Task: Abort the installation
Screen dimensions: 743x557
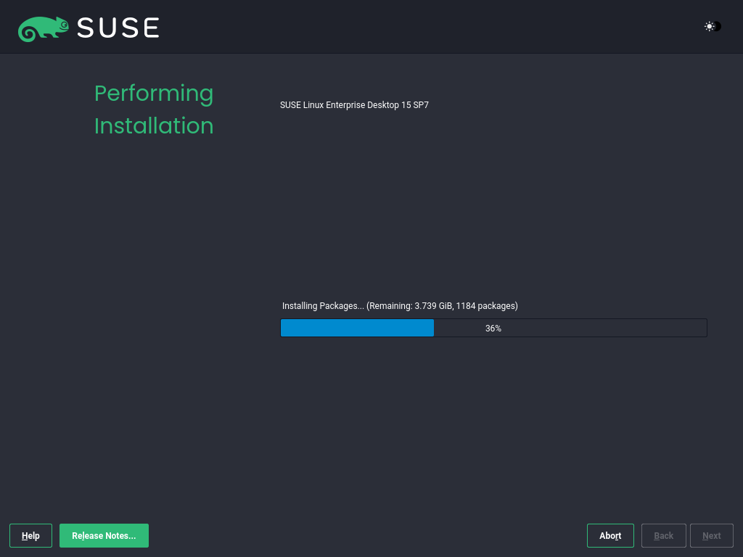Action: (x=610, y=536)
